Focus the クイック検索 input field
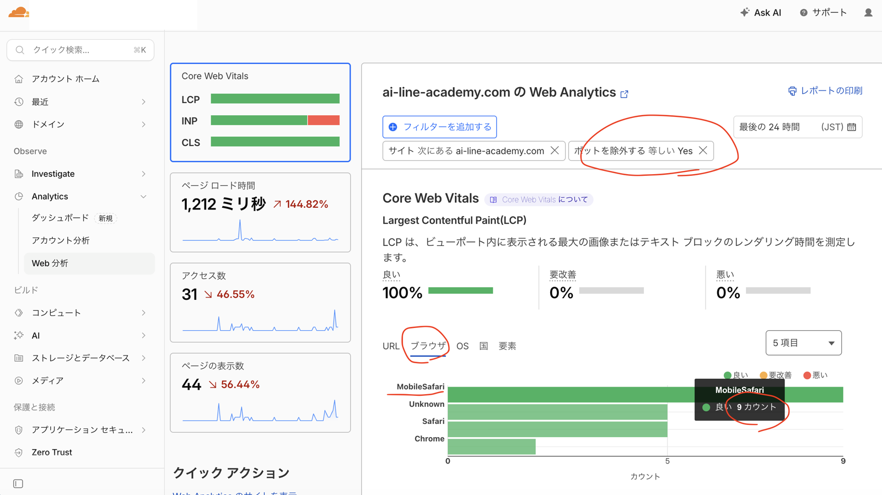The width and height of the screenshot is (882, 495). click(80, 50)
